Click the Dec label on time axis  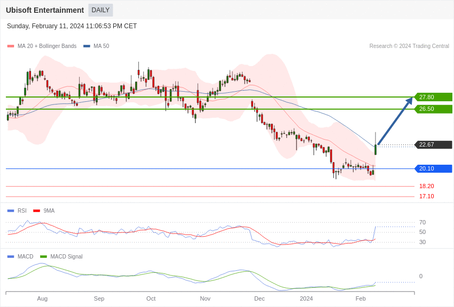coord(260,298)
